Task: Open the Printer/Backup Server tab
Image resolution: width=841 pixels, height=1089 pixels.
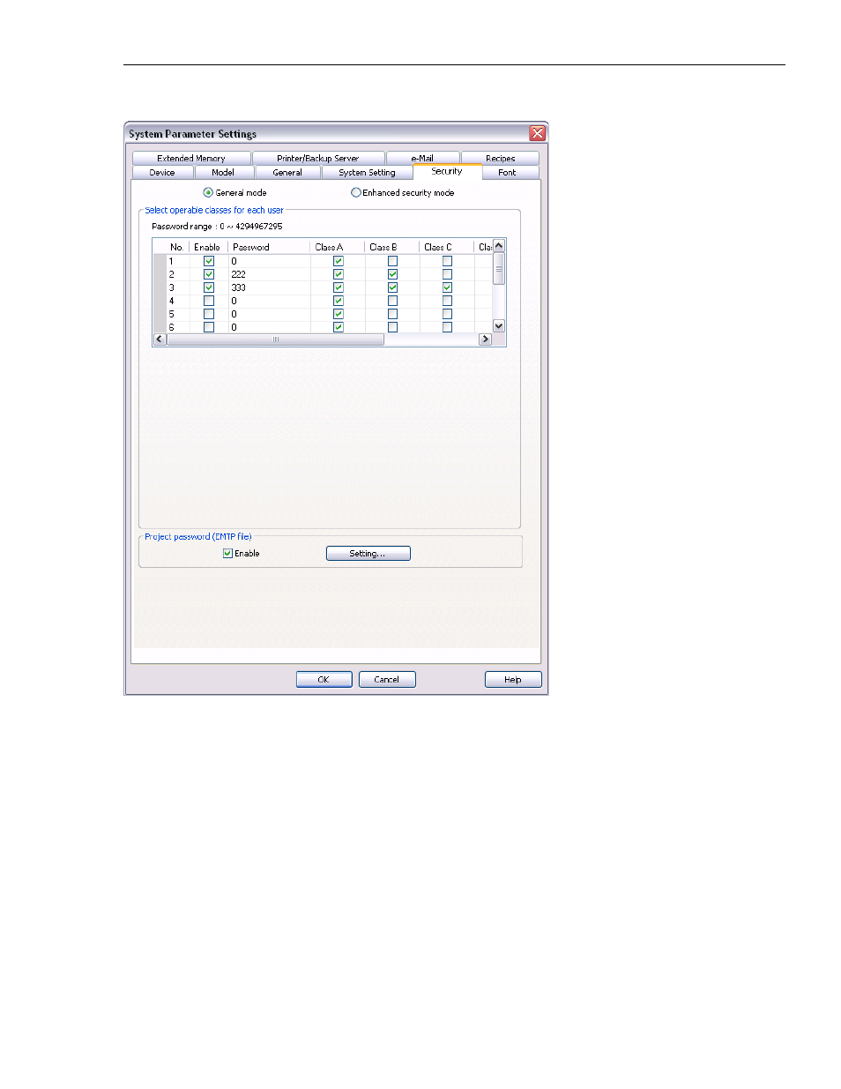Action: 318,158
